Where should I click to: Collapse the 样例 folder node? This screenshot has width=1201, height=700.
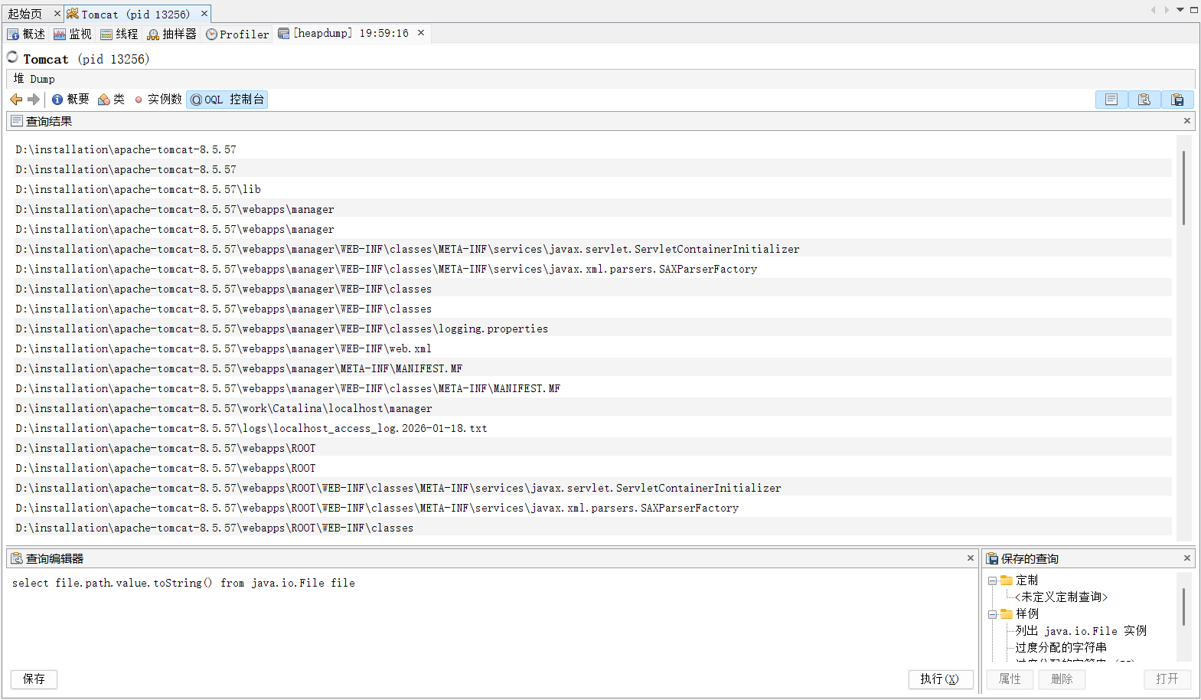[x=992, y=614]
